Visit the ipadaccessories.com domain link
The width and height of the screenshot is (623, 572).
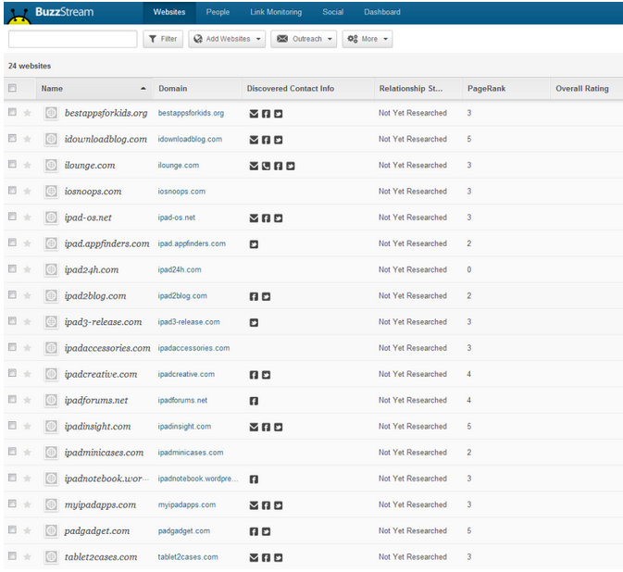point(193,348)
